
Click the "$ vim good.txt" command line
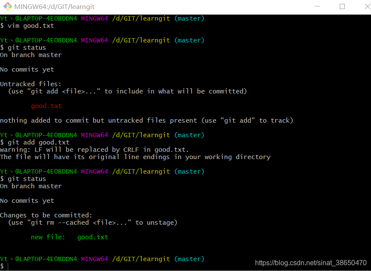[27, 26]
